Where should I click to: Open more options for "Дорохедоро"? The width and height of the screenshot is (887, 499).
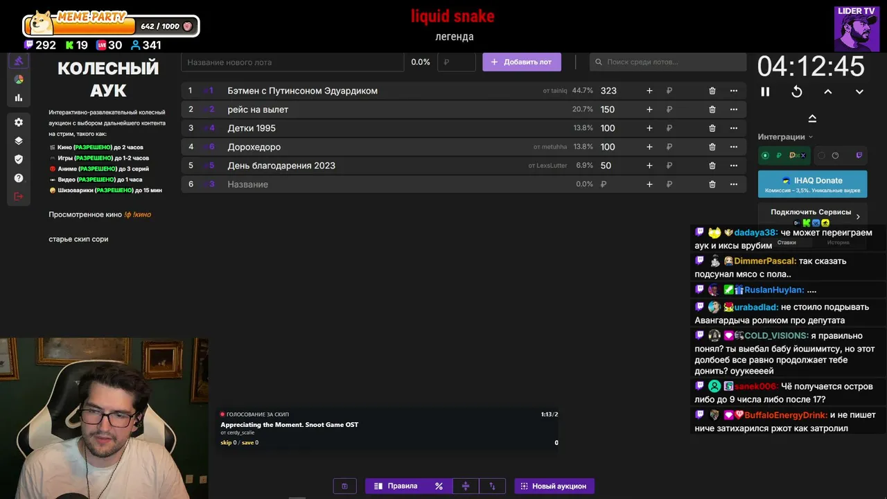pos(733,147)
